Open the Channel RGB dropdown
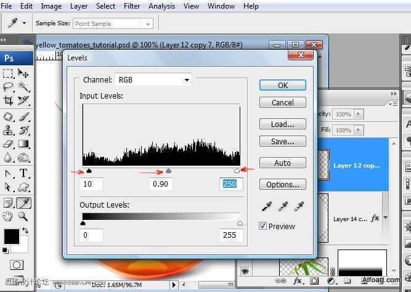411x292 pixels. pyautogui.click(x=153, y=79)
